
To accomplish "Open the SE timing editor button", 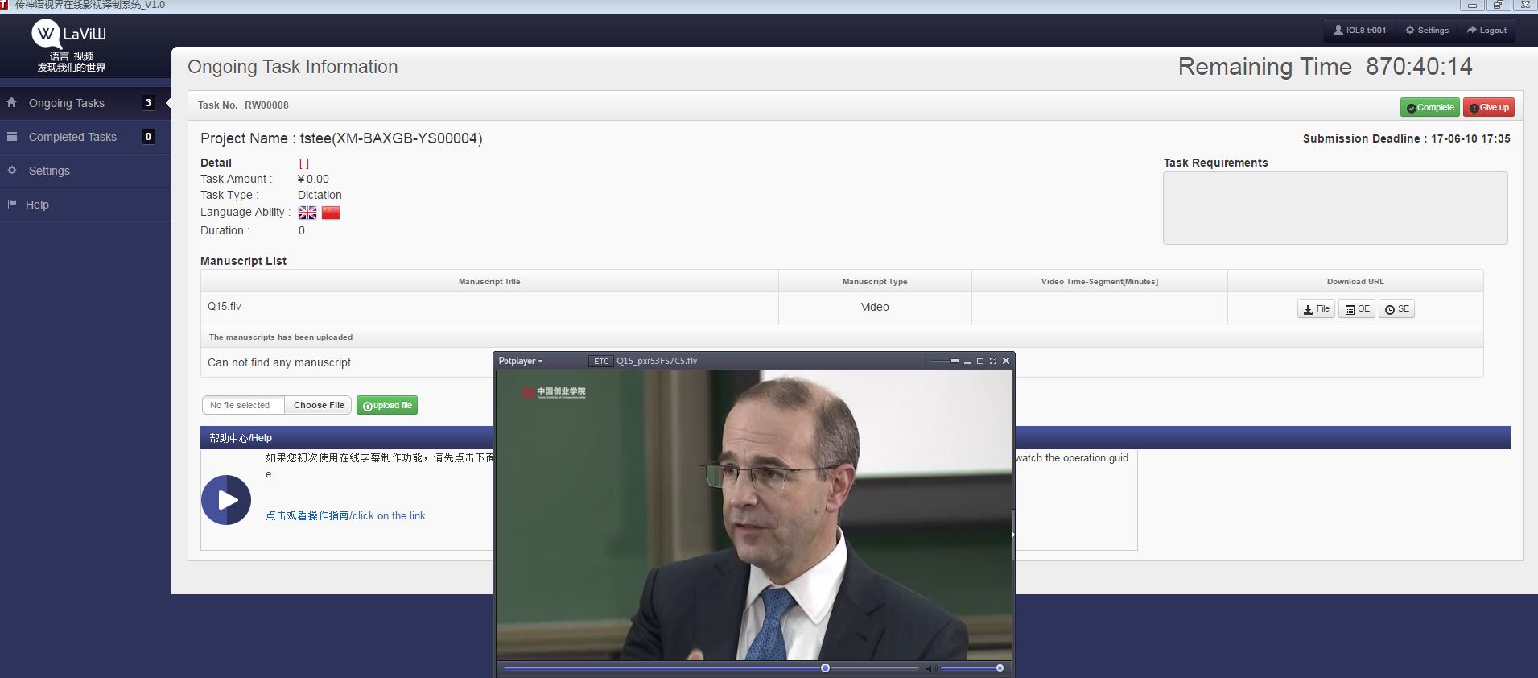I will click(x=1396, y=309).
